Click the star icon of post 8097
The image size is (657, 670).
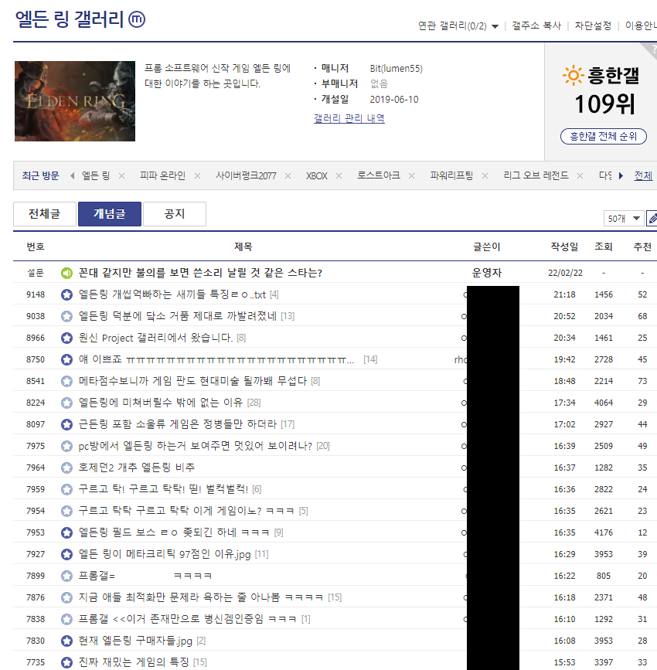tap(66, 424)
